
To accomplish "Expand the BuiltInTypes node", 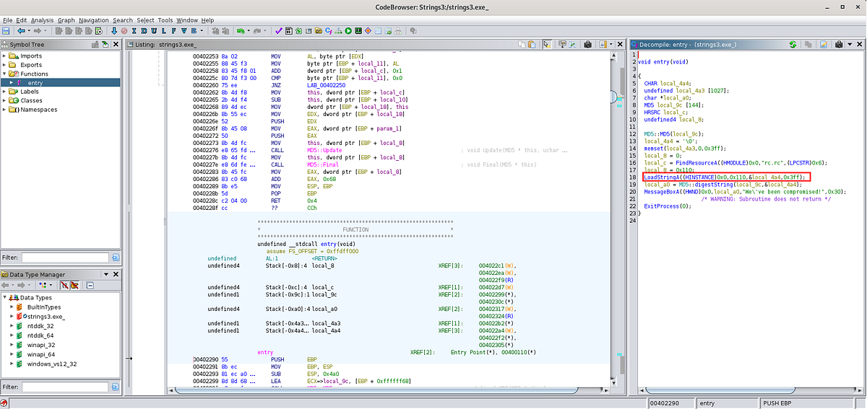I will (12, 307).
